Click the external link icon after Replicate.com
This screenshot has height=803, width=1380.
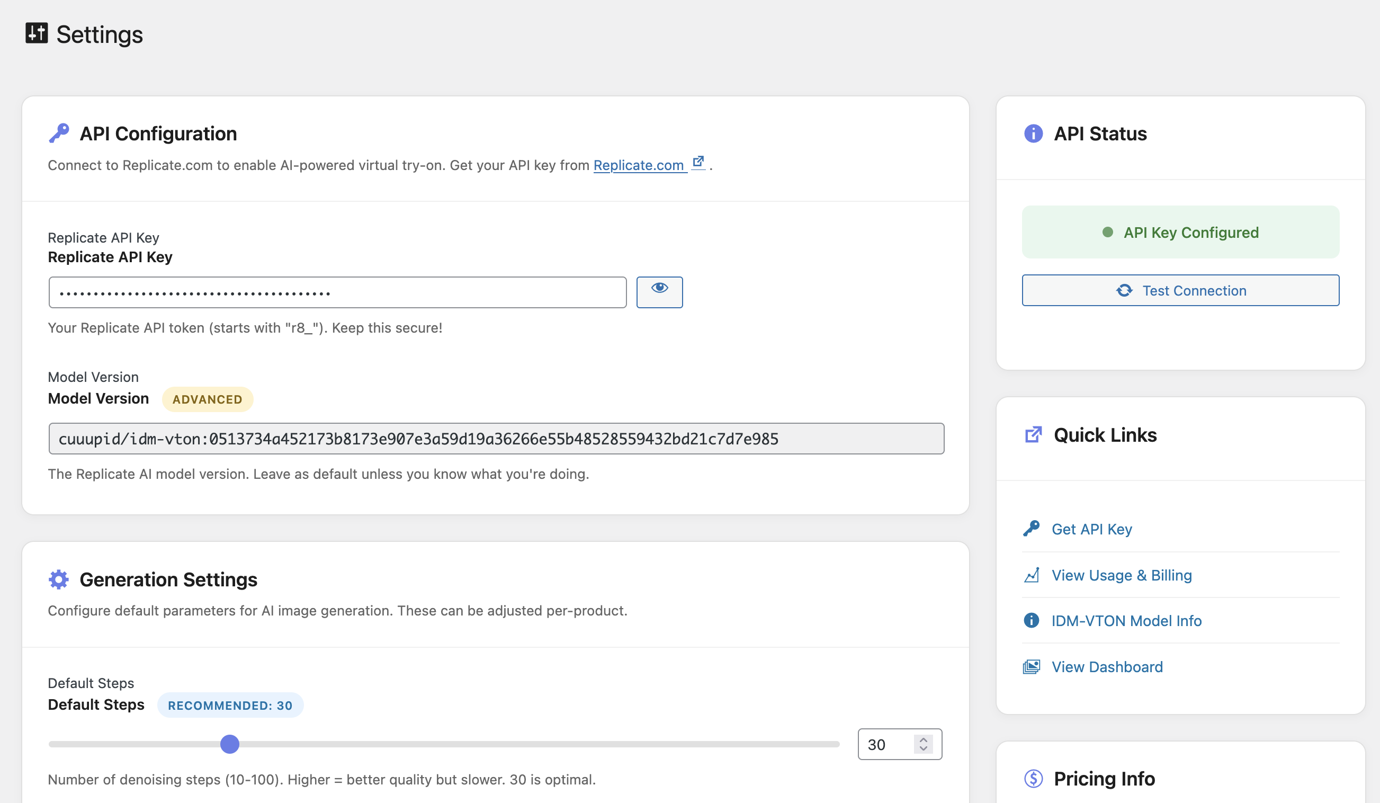pyautogui.click(x=697, y=162)
